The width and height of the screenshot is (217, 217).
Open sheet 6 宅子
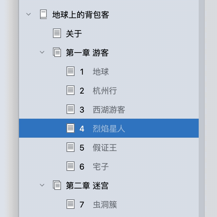coord(109,166)
